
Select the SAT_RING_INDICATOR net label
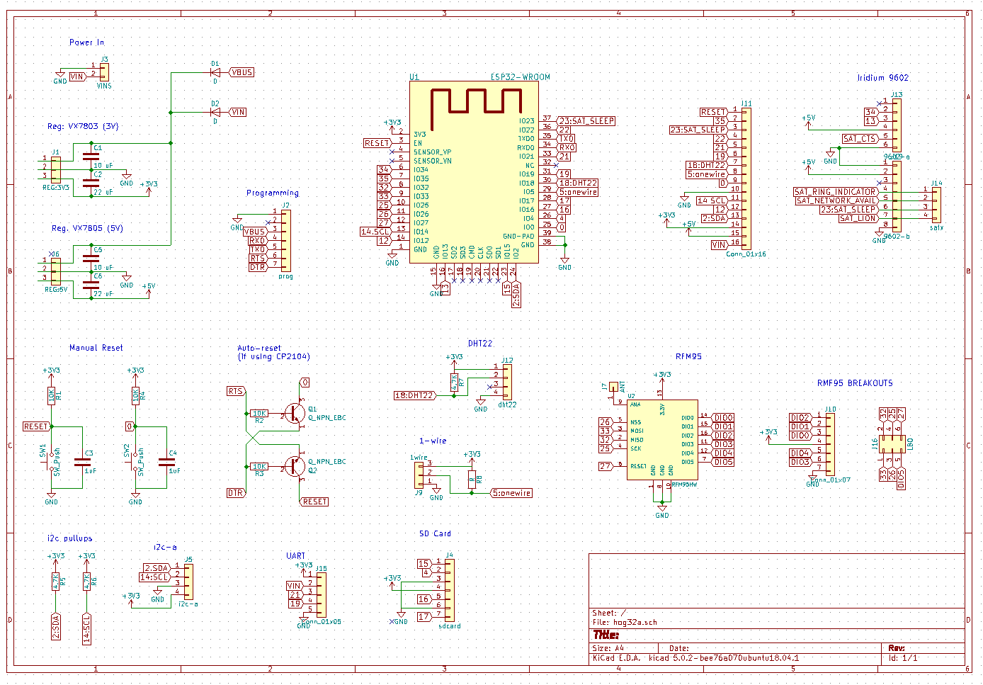click(835, 192)
